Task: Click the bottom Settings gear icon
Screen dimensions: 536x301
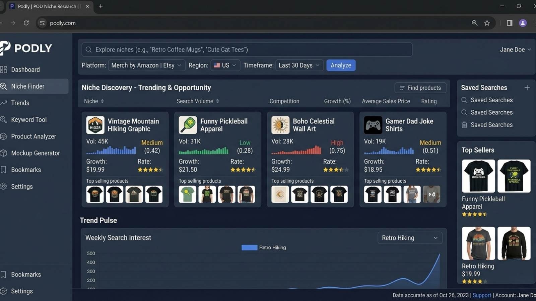Action: 3,291
